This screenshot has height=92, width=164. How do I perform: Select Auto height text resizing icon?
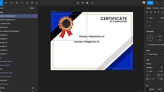click(161, 75)
